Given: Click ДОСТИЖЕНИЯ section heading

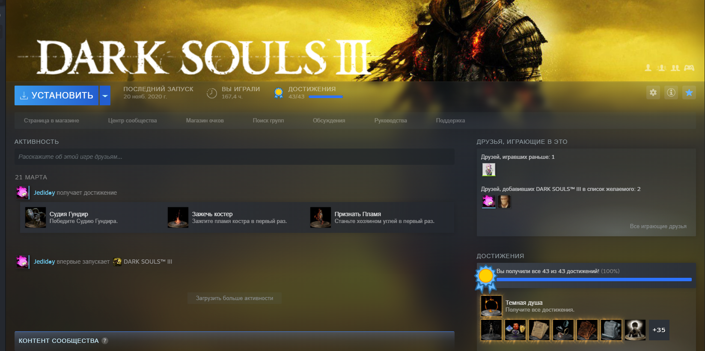Looking at the screenshot, I should 500,256.
